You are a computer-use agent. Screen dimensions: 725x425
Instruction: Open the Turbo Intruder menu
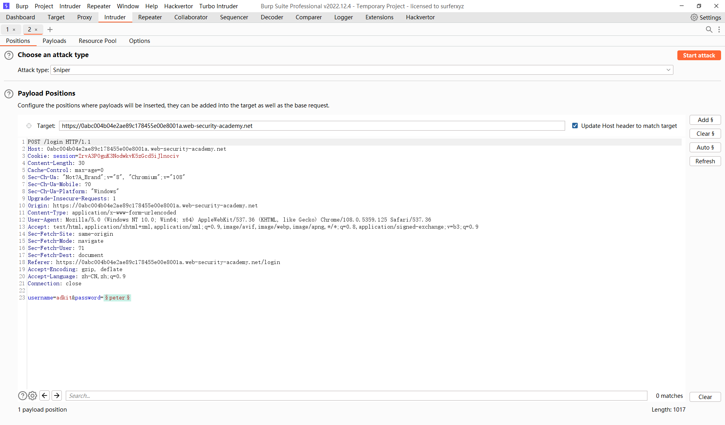pos(219,6)
